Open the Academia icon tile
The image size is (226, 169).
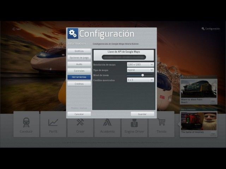click(x=107, y=123)
